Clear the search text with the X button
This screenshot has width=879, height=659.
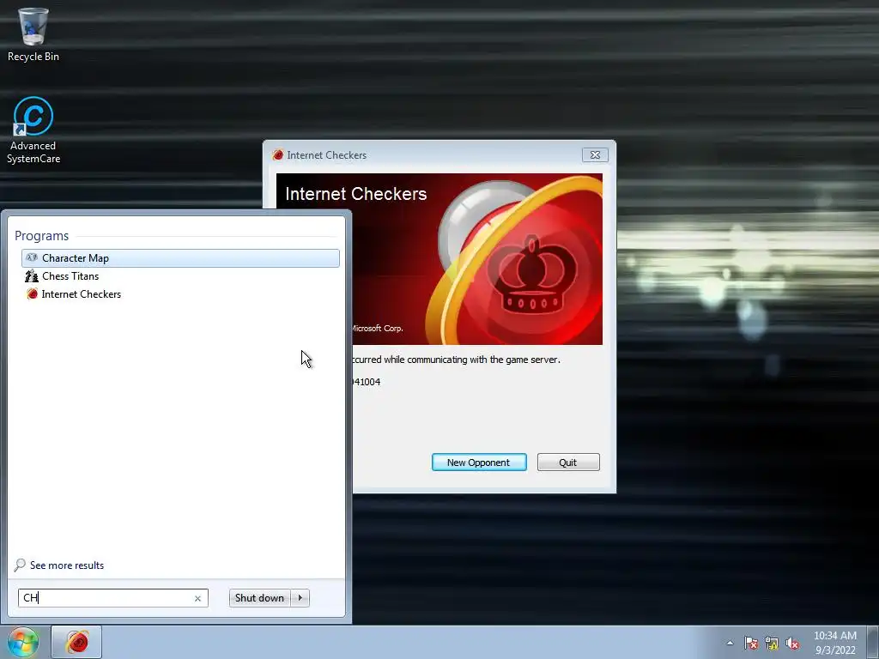(x=198, y=598)
